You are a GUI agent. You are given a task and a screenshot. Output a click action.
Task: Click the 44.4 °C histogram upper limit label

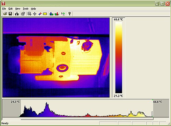point(158,102)
